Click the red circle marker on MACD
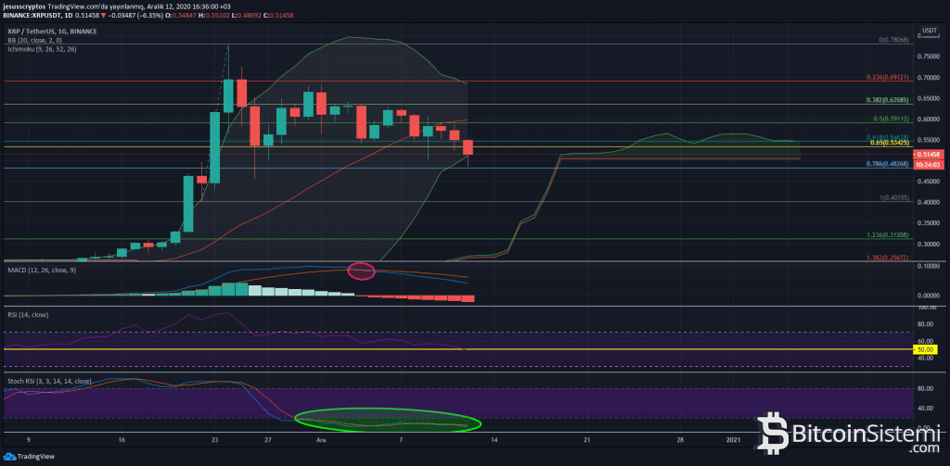The width and height of the screenshot is (950, 466). coord(361,271)
